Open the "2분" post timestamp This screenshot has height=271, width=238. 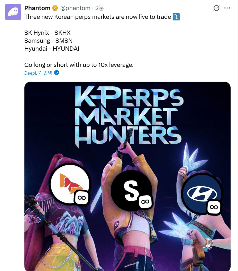coord(100,8)
